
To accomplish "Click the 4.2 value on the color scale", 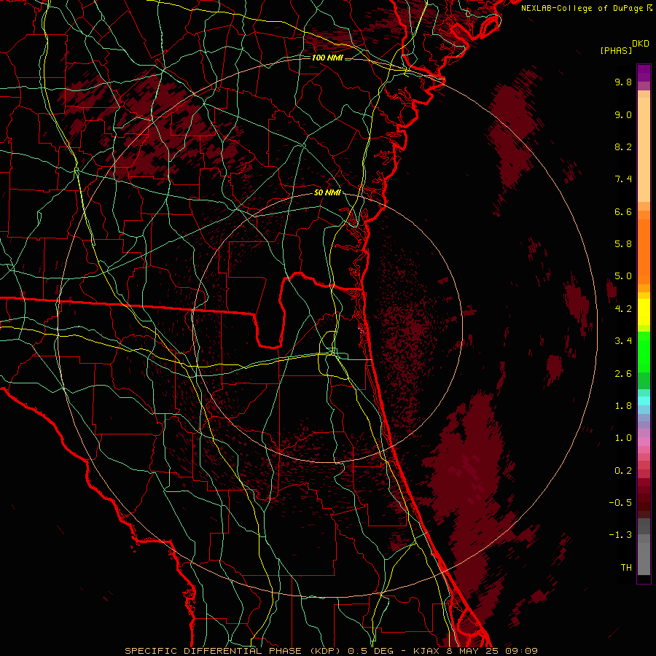I will (623, 309).
